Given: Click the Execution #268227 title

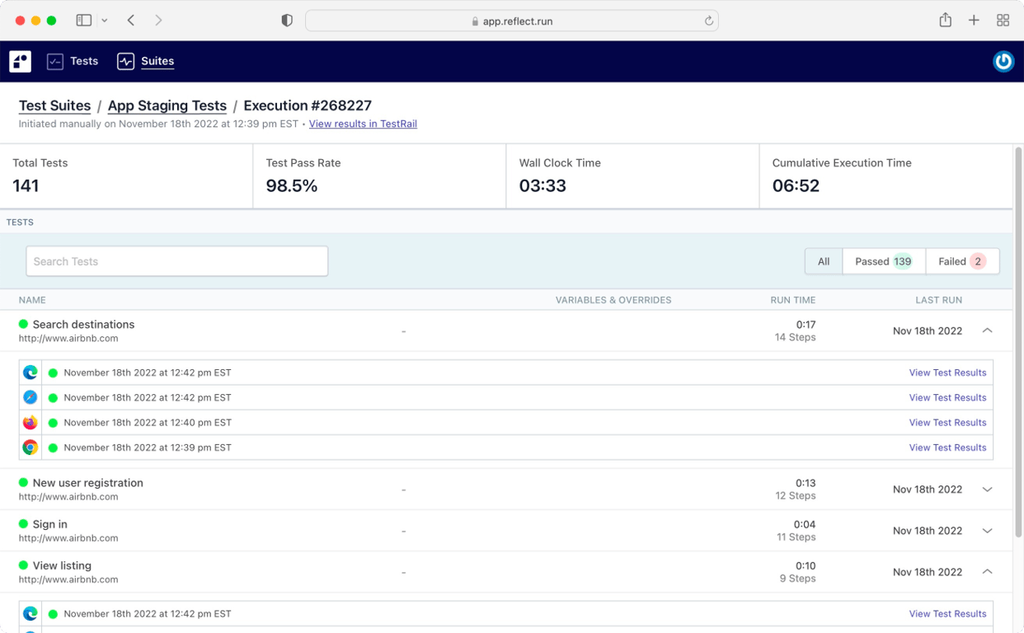Looking at the screenshot, I should click(308, 105).
